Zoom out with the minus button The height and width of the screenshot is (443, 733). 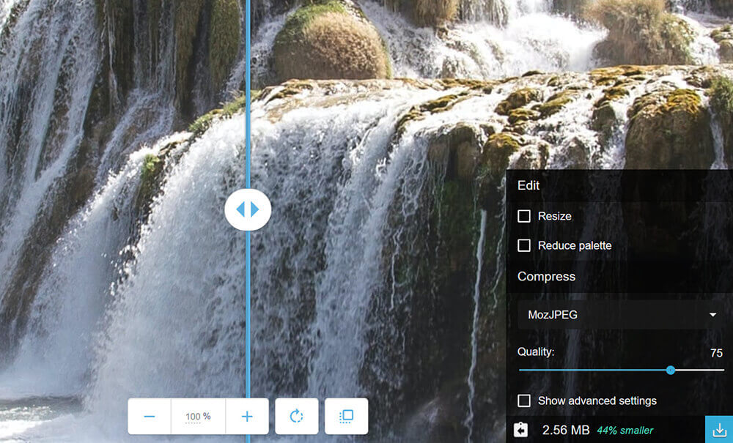pos(150,417)
